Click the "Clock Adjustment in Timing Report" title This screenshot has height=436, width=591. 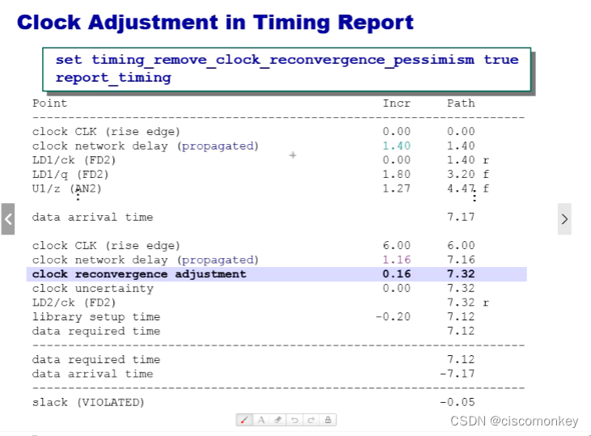tap(215, 23)
